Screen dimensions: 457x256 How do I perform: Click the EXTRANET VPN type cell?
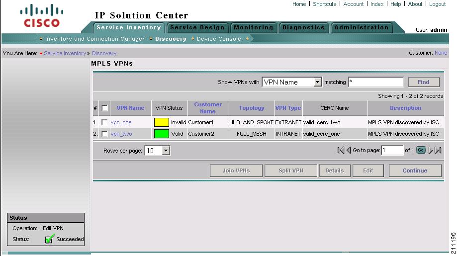[x=288, y=122]
